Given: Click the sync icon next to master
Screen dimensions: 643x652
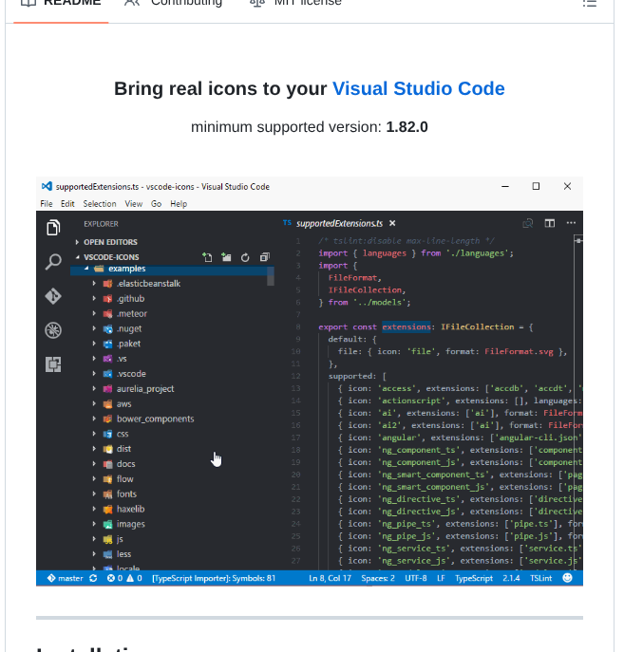Looking at the screenshot, I should tap(93, 578).
